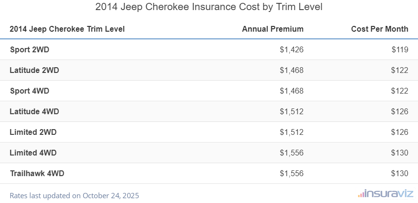Click the rates last updated note

click(x=74, y=195)
